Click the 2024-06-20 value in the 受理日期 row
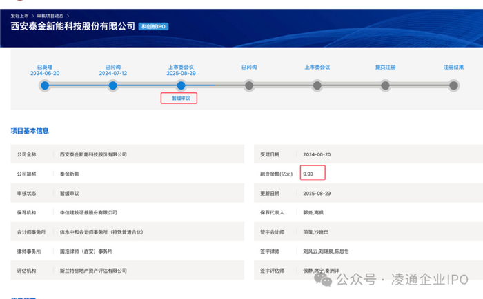 click(x=317, y=154)
